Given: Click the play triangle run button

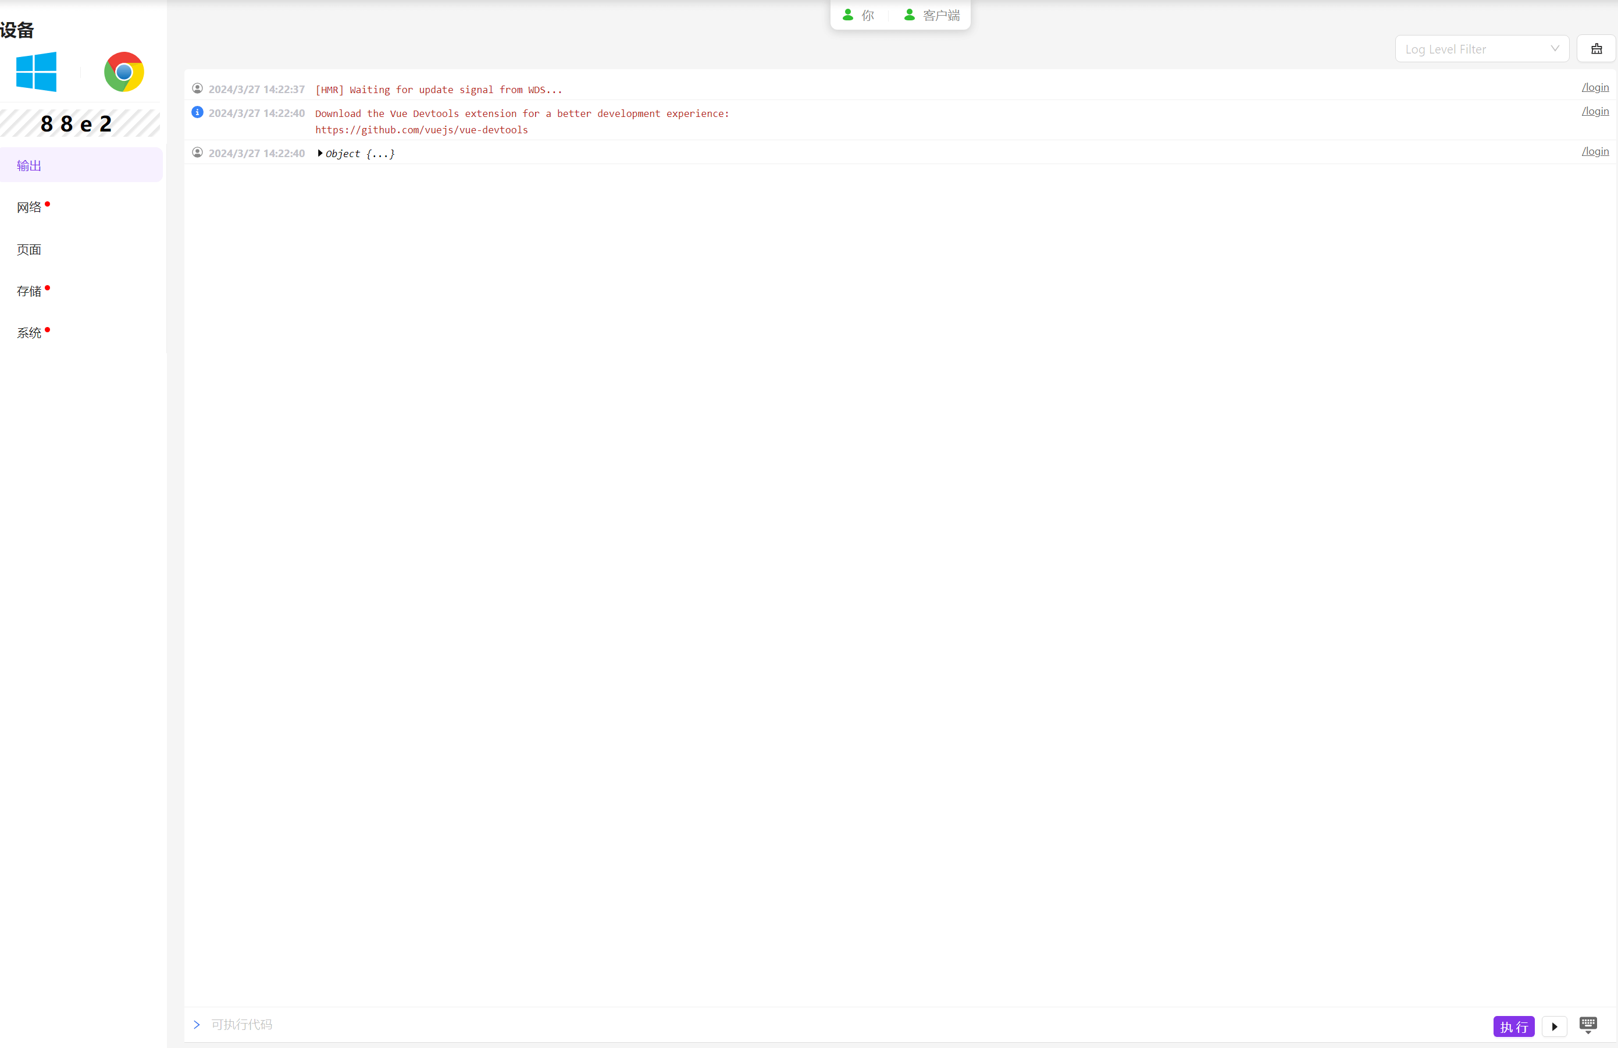Looking at the screenshot, I should (x=1554, y=1026).
